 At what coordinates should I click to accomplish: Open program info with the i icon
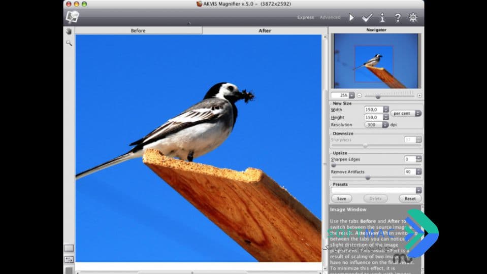pyautogui.click(x=382, y=17)
